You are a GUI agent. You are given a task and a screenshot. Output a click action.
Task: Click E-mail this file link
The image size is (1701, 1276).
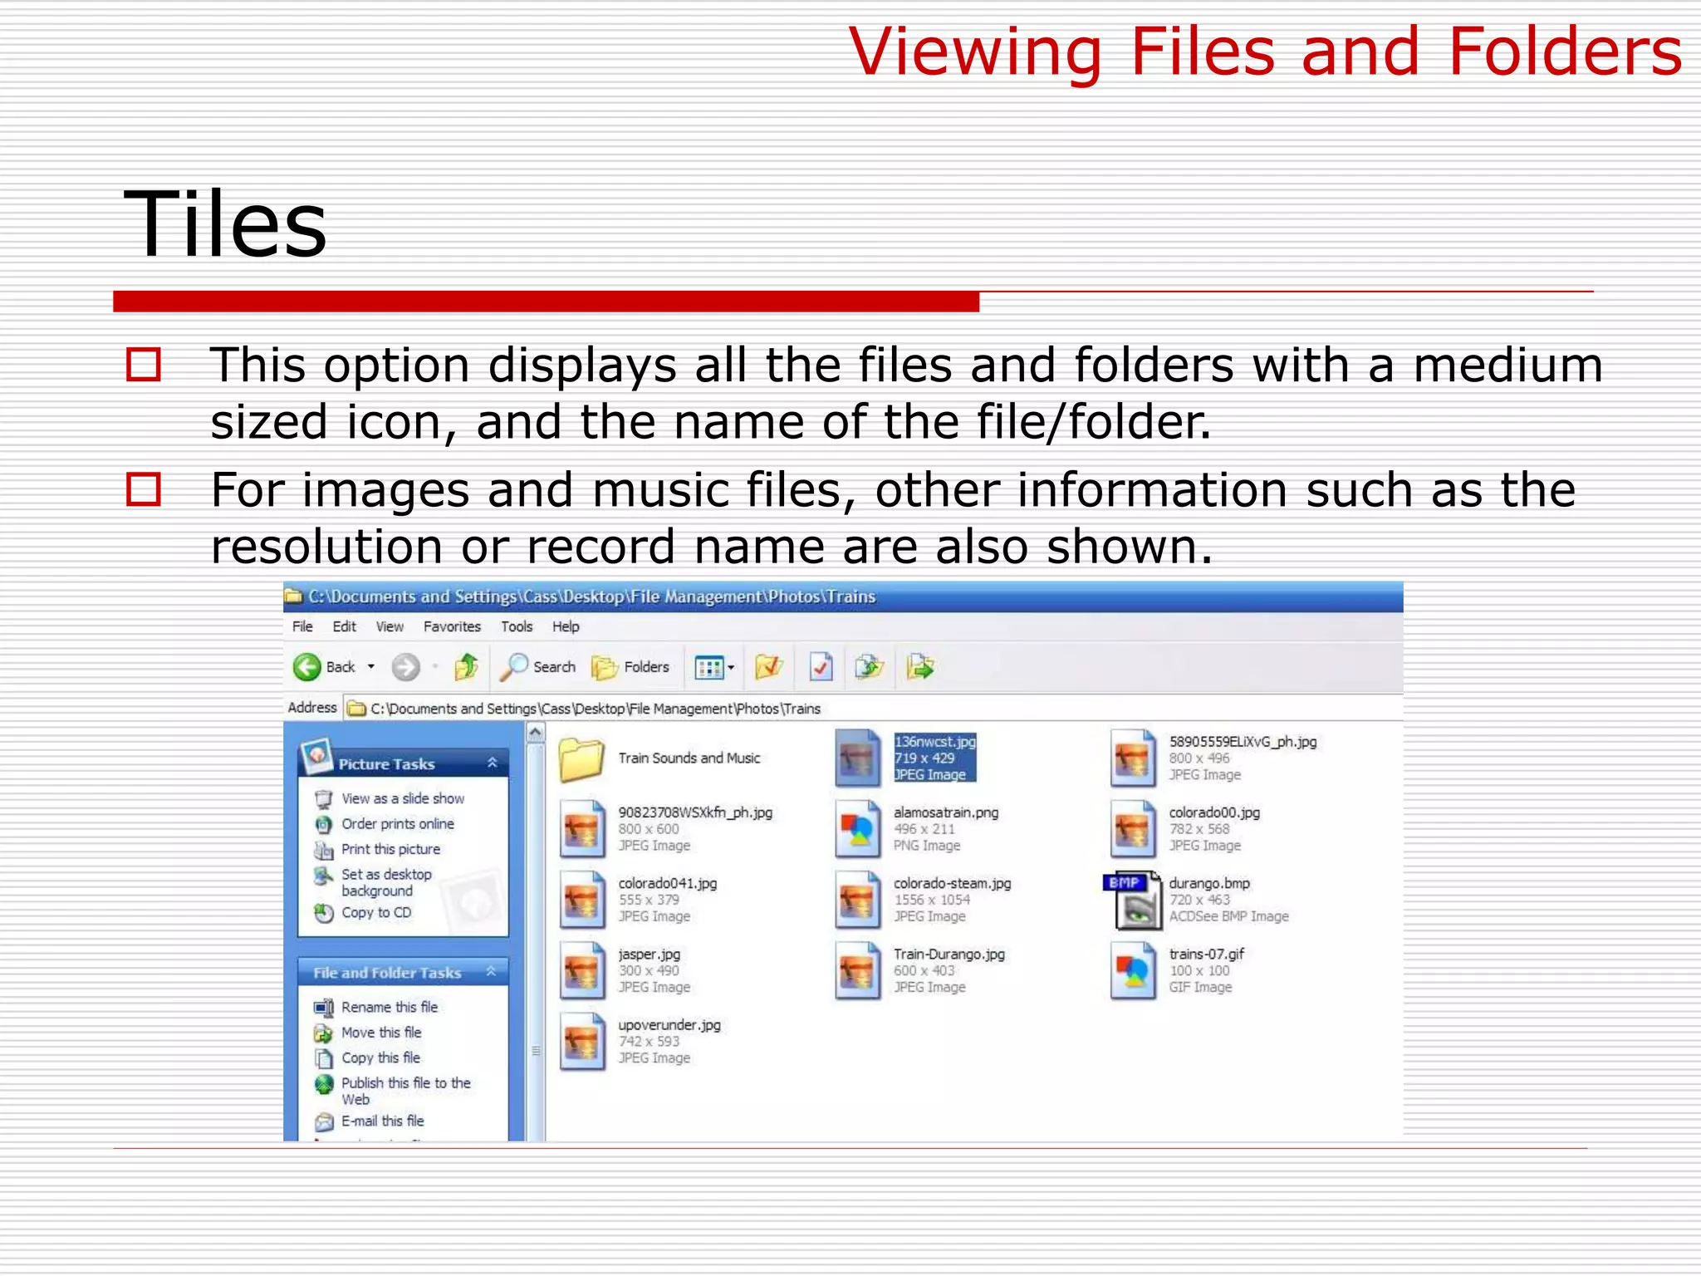tap(383, 1121)
